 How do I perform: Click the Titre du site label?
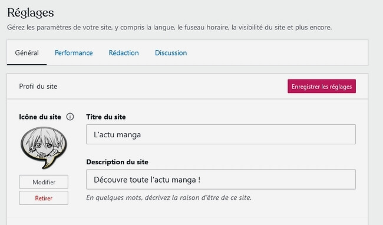click(106, 117)
